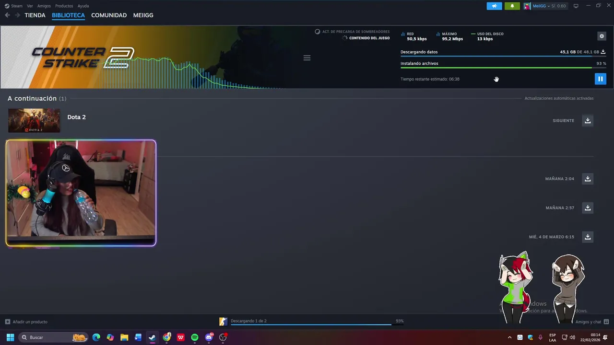This screenshot has height=345, width=614.
Task: Click Actualizaciones automáticas activadas
Action: (559, 98)
